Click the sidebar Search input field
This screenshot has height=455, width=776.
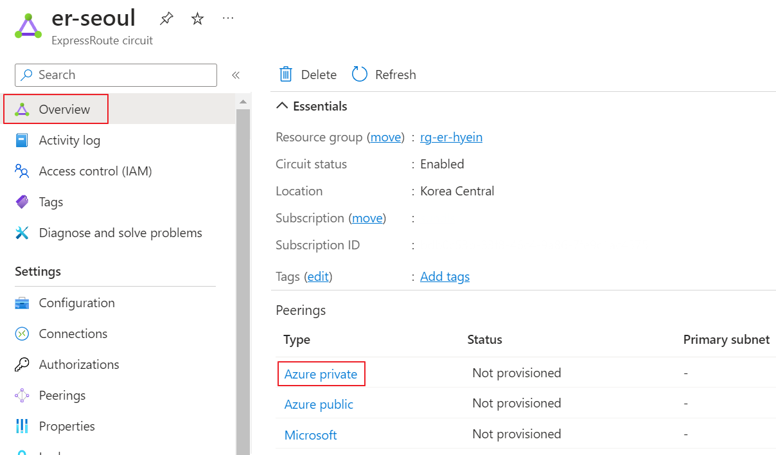coord(116,75)
